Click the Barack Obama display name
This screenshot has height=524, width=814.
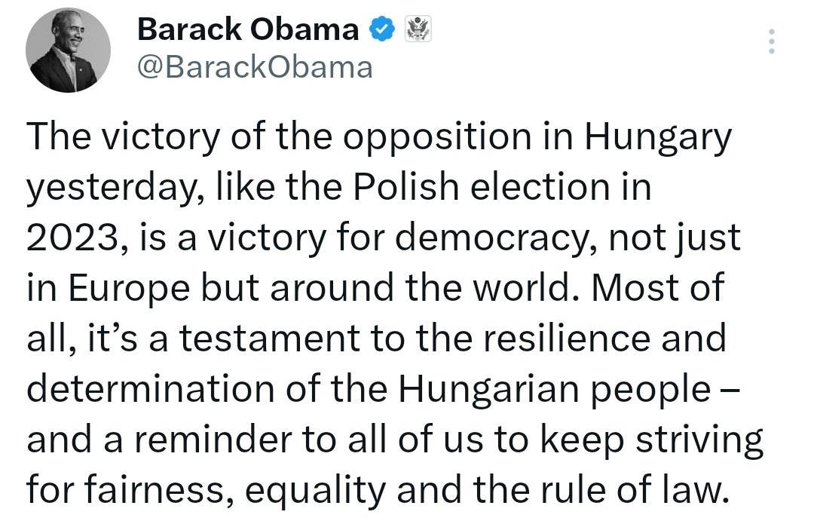pyautogui.click(x=248, y=30)
